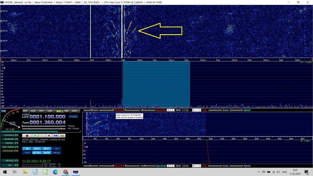This screenshot has width=313, height=176.
Task: Switch LO selector A button
Action: 27,117
